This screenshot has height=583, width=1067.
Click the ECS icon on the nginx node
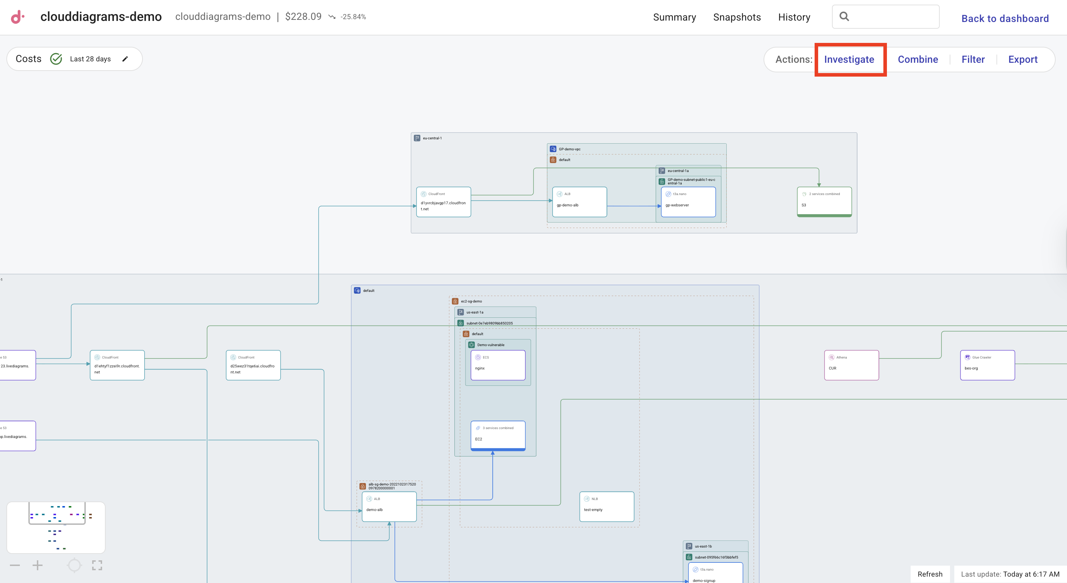tap(477, 357)
